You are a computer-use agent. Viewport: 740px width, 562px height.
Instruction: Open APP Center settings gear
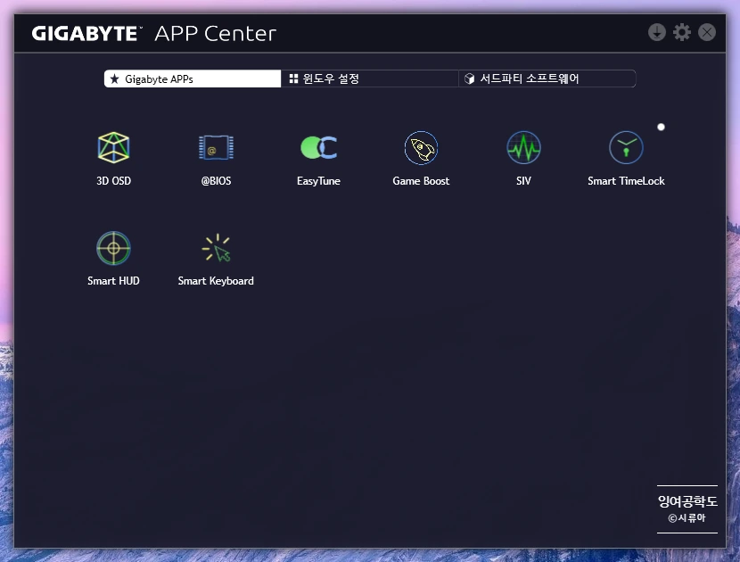681,33
